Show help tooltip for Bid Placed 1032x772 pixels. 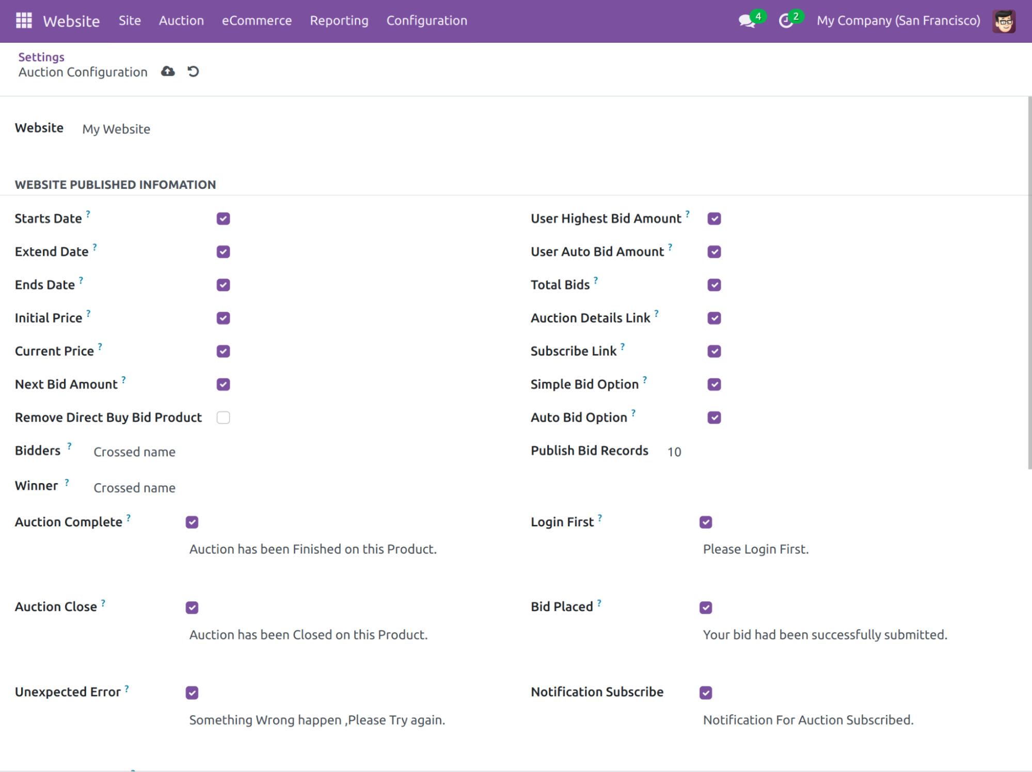click(x=599, y=602)
